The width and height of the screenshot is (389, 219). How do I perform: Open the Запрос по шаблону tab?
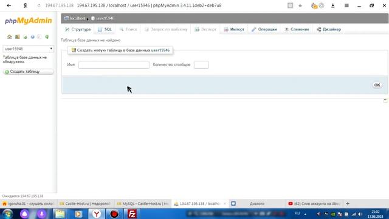click(166, 29)
